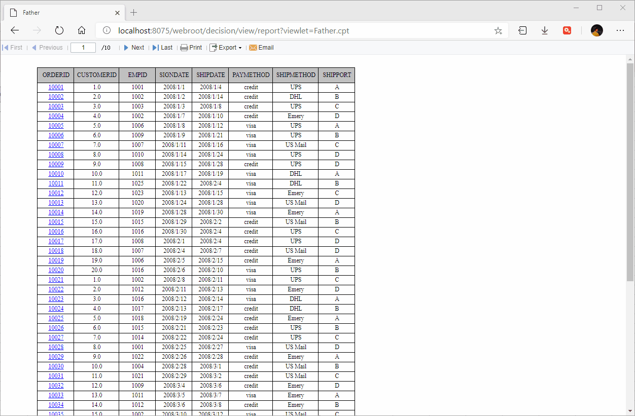
Task: Open the browser home page icon
Action: pos(82,30)
